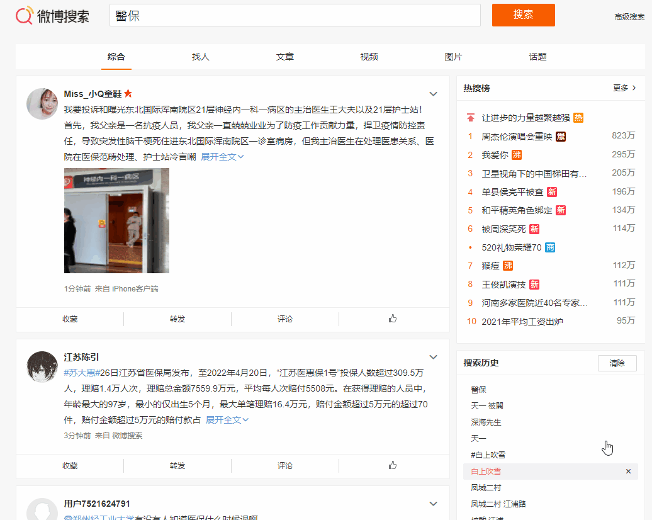Click 转发 on 江苏陈引 post
This screenshot has height=520, width=652.
coord(177,466)
